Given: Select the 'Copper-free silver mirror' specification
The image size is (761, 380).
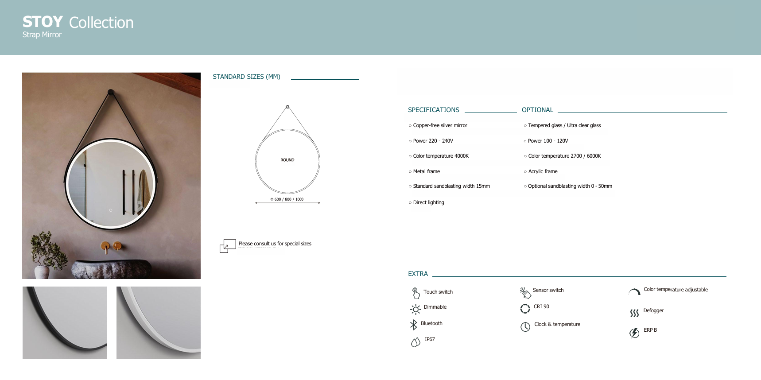Looking at the screenshot, I should point(440,125).
